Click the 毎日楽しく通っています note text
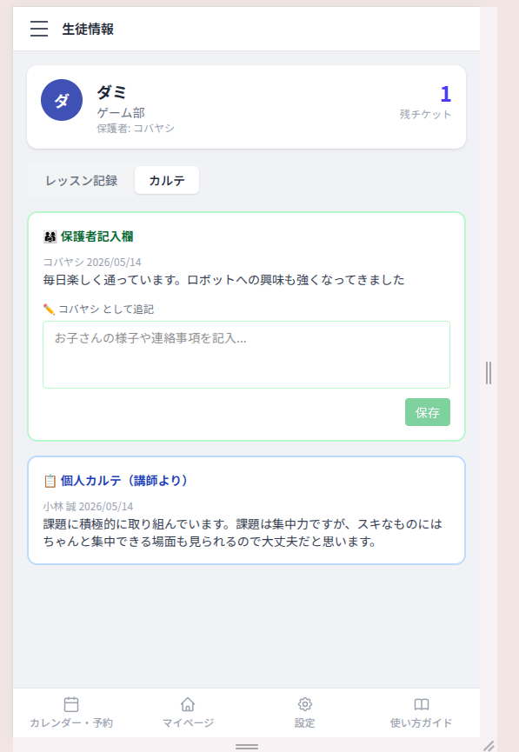Screen dimensions: 519x752 [x=224, y=280]
